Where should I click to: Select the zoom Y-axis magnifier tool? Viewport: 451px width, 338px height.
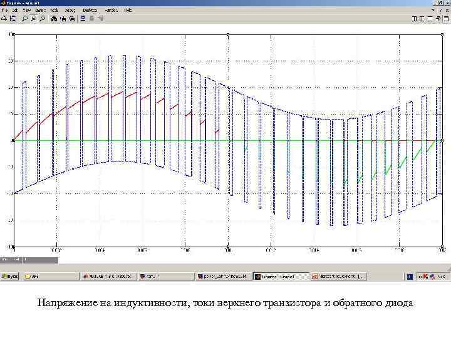[43, 19]
